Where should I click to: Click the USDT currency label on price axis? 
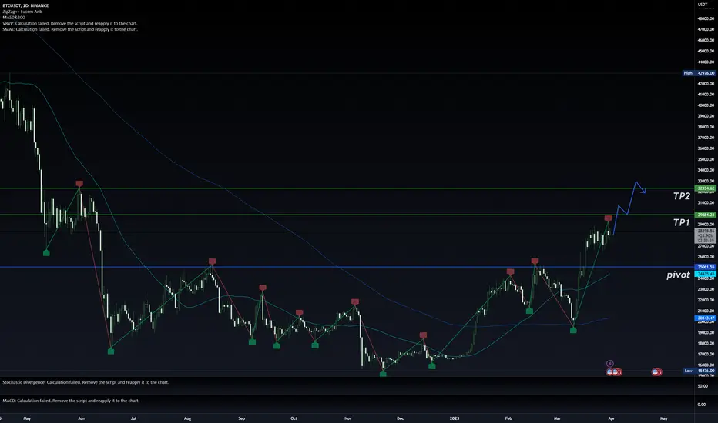click(x=703, y=5)
